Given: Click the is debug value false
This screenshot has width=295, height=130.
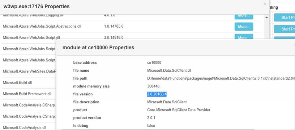Looking at the screenshot, I should (x=151, y=126).
